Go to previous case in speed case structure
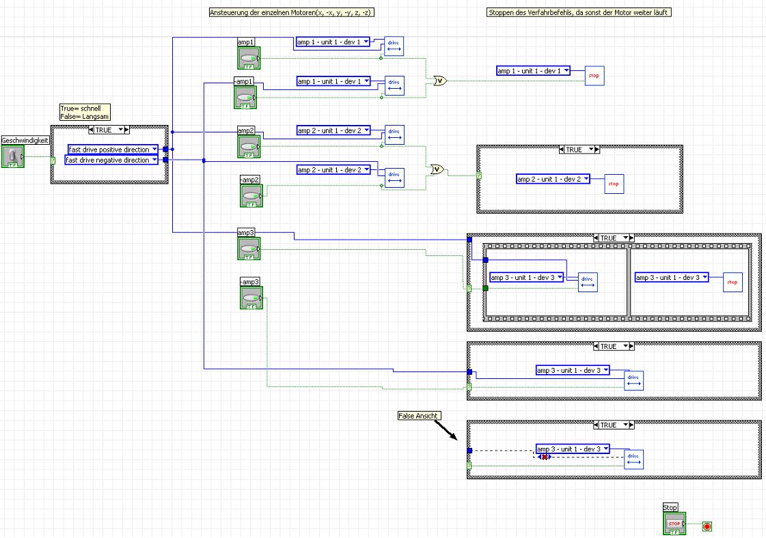 tap(92, 130)
